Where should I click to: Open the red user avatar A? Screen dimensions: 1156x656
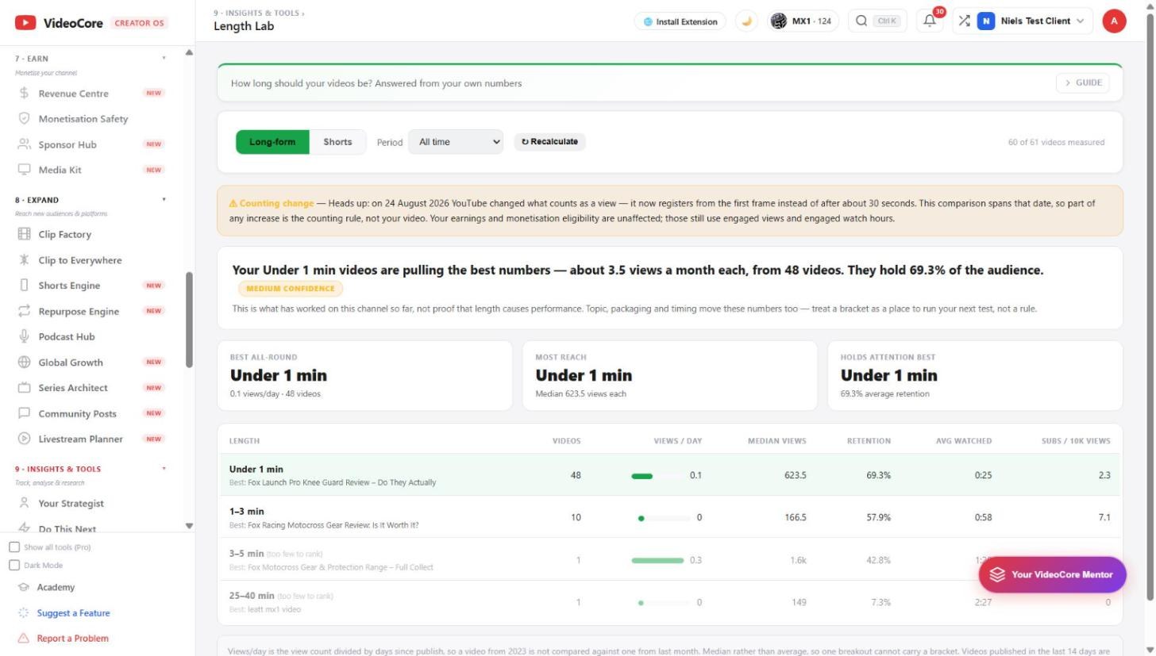(1114, 21)
